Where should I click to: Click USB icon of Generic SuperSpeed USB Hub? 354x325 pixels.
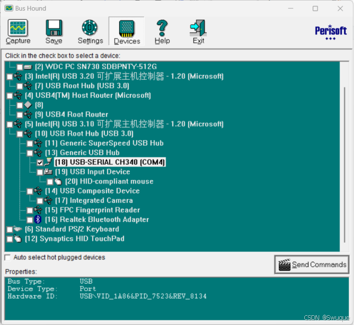38,143
